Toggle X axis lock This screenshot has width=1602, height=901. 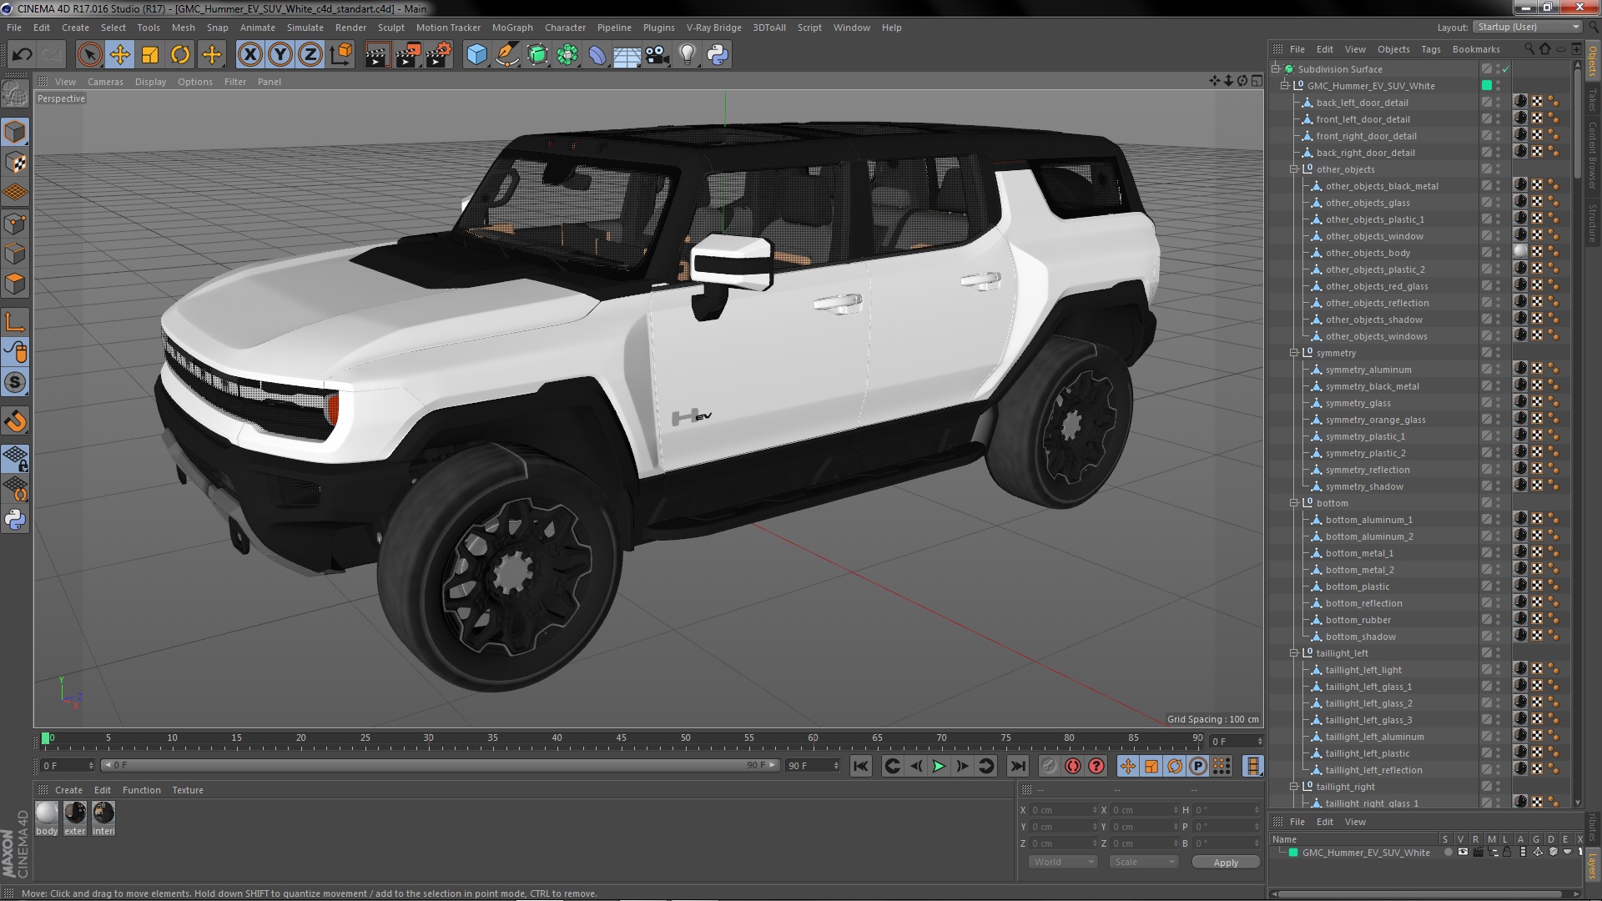(x=249, y=55)
